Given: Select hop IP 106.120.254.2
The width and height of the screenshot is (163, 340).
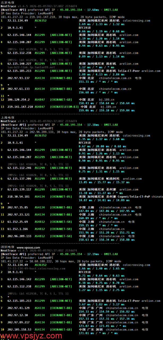Looking at the screenshot, I should [x=18, y=100].
